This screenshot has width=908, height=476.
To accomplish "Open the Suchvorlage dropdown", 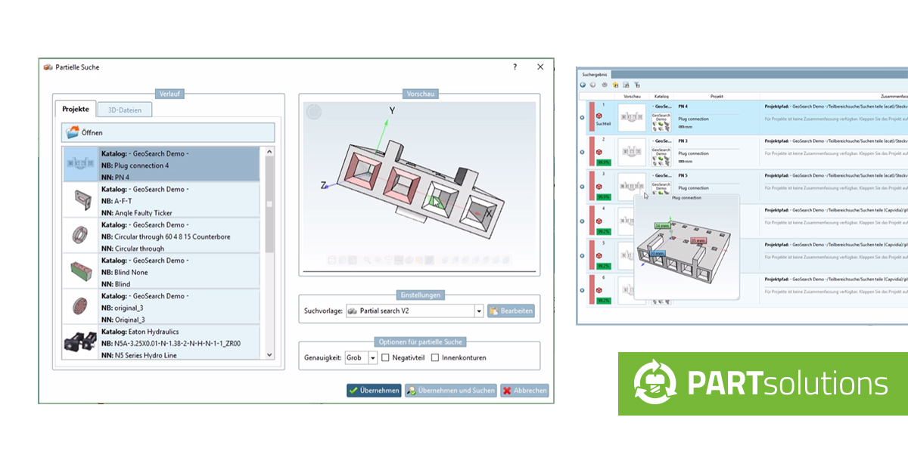I will pos(479,311).
